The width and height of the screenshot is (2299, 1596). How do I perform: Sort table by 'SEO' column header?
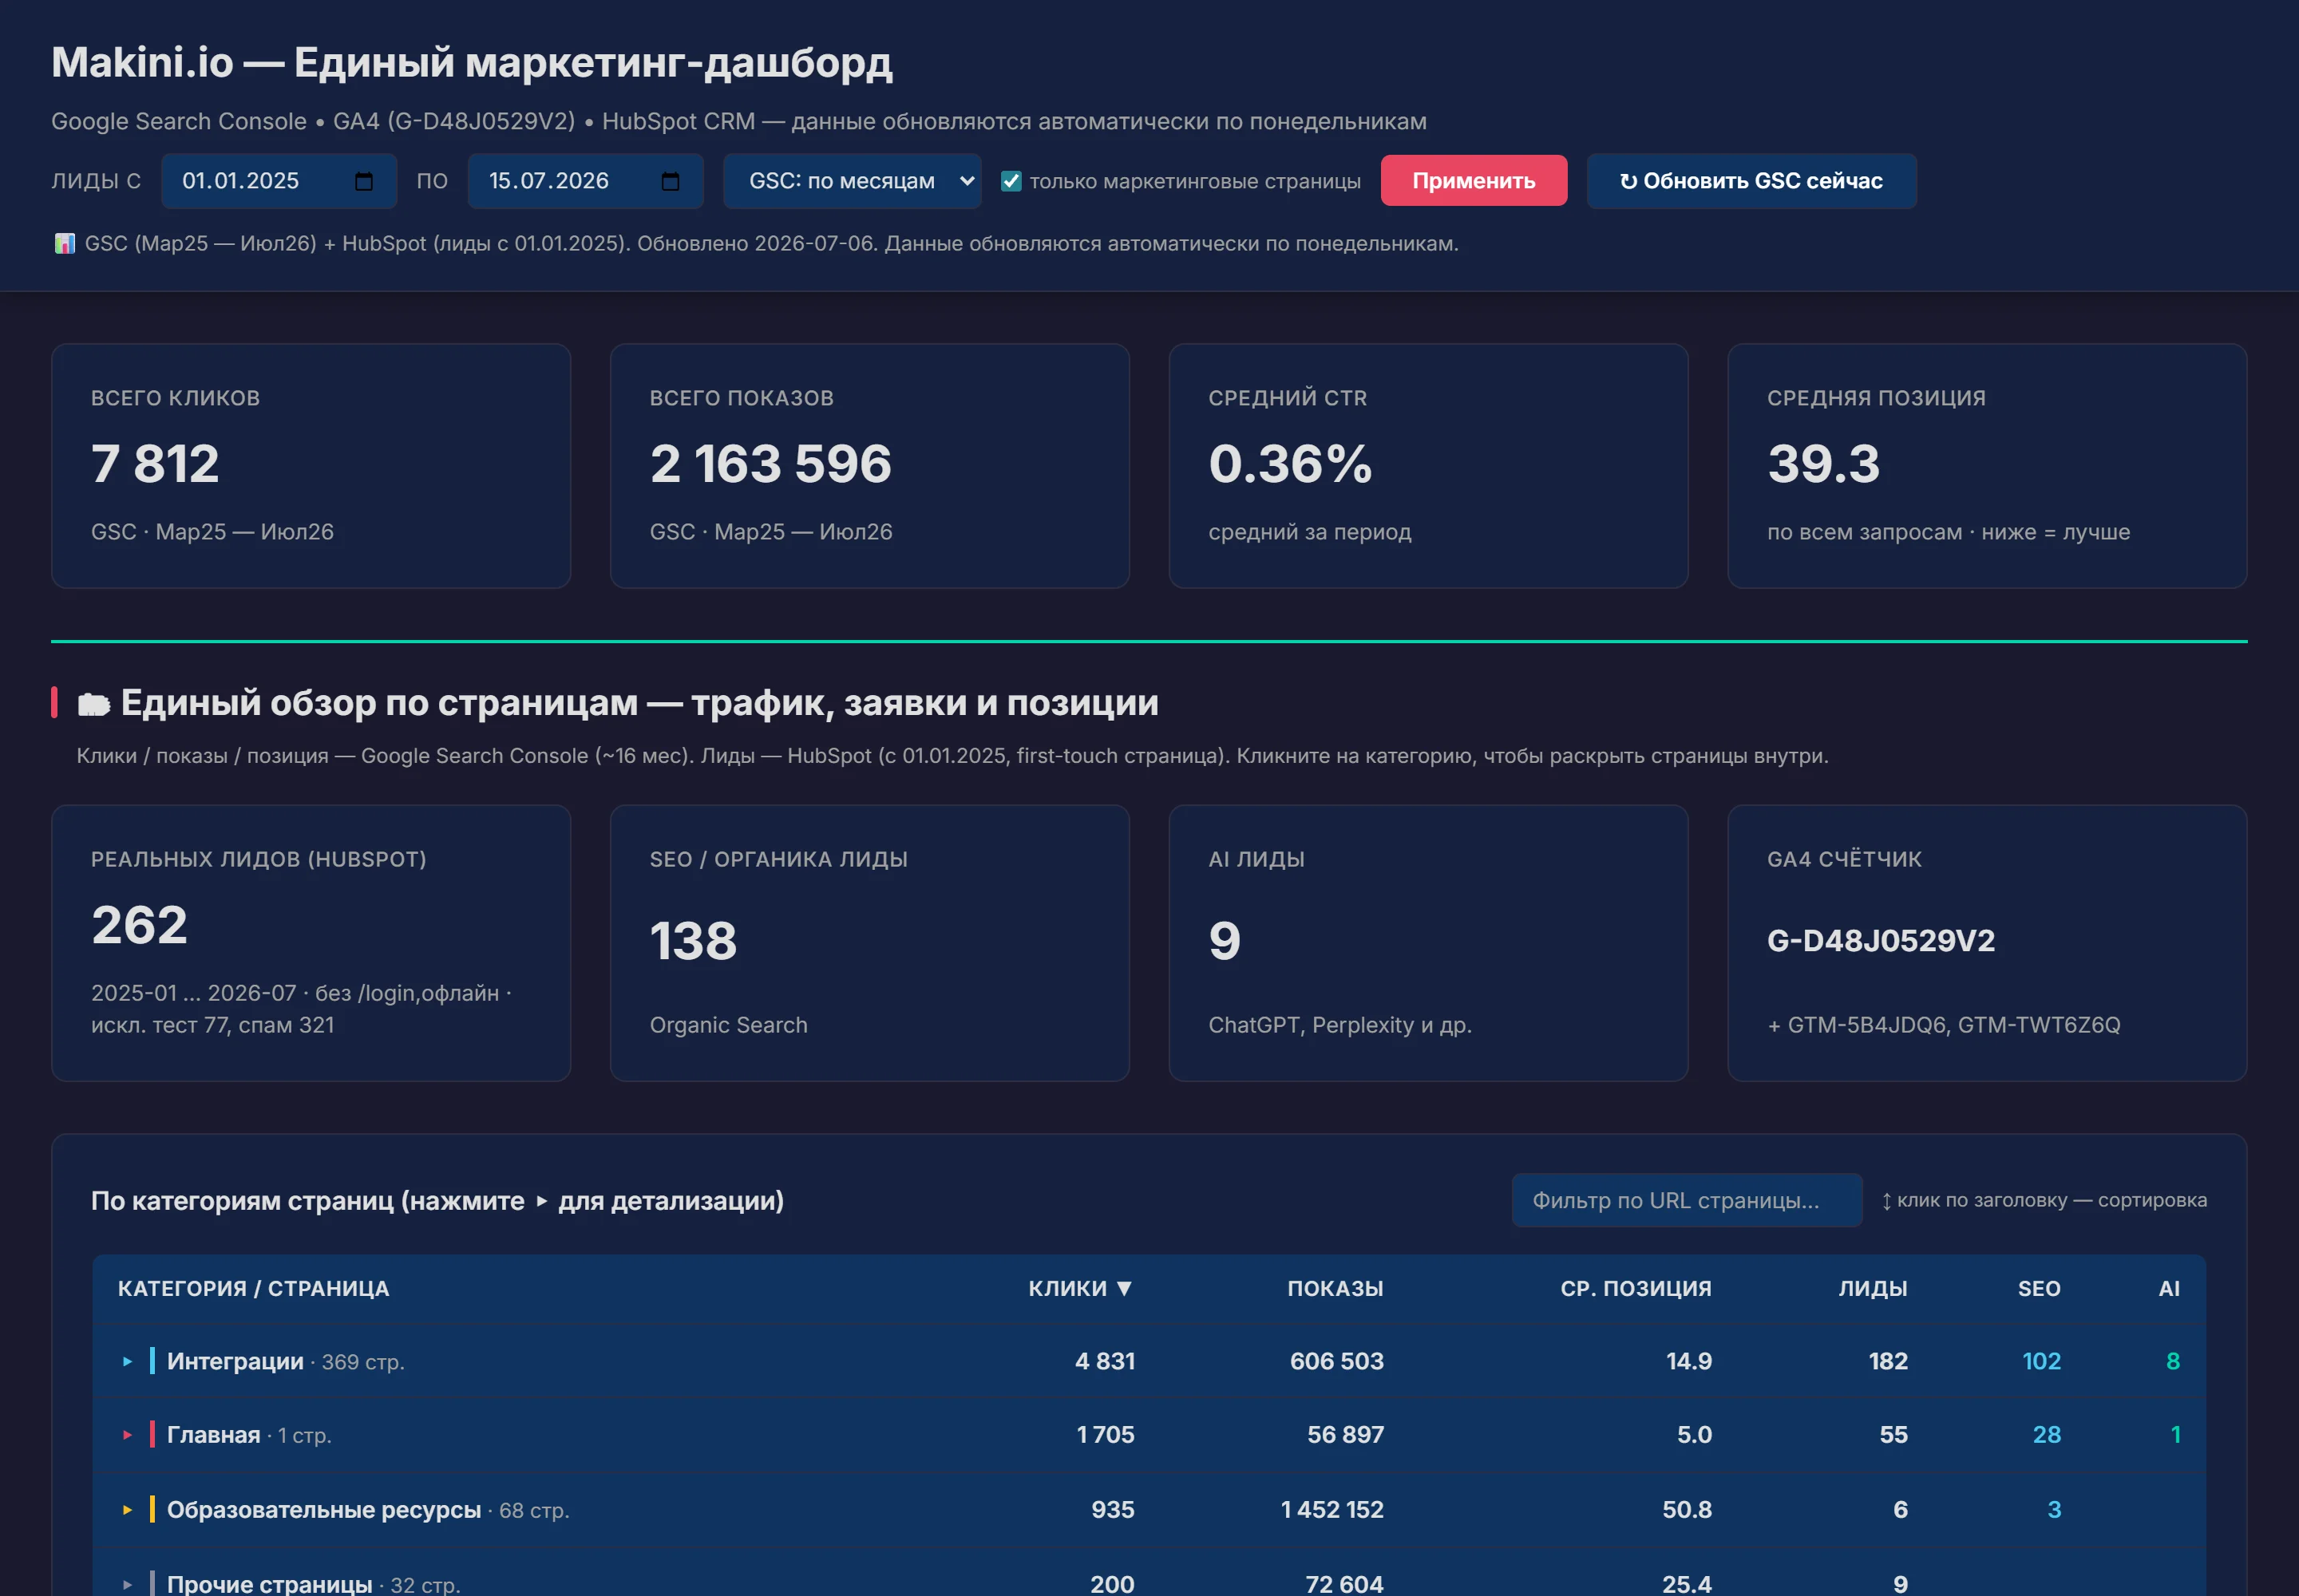[2039, 1288]
